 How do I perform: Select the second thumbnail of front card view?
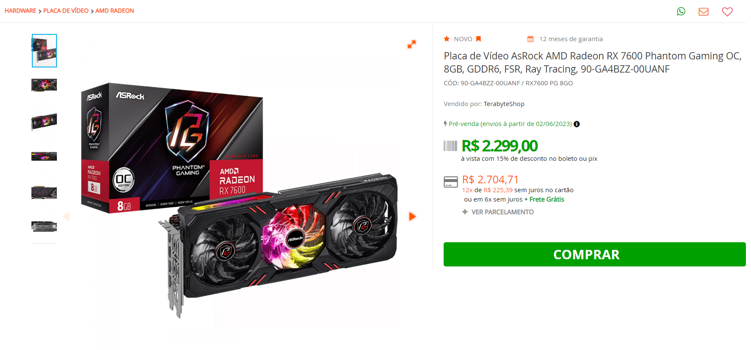(x=44, y=85)
